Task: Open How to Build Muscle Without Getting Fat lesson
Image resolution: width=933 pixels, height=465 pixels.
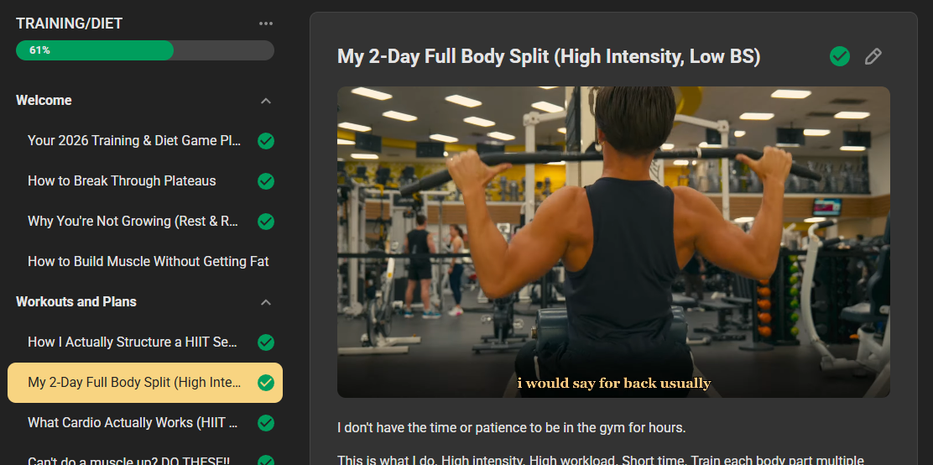Action: [149, 261]
